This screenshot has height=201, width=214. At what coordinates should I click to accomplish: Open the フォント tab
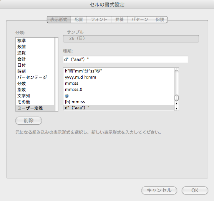point(99,20)
